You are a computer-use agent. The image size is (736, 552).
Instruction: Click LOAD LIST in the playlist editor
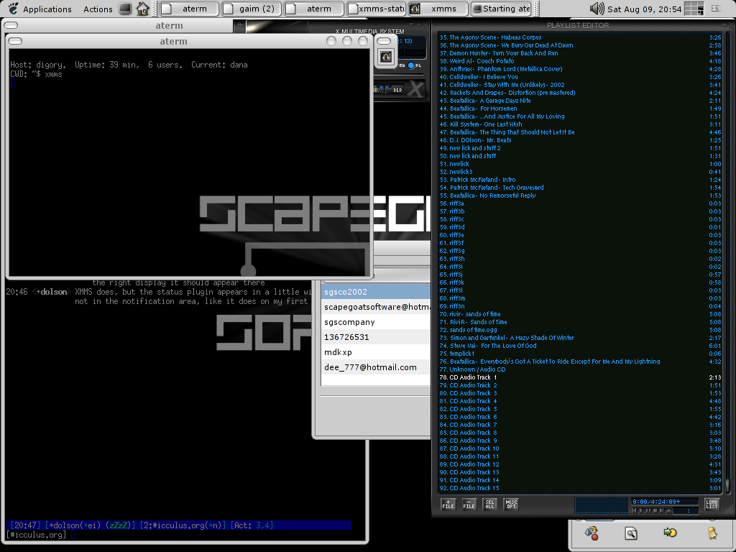[712, 504]
